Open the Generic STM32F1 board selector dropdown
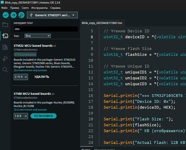This screenshot has width=186, height=150. [52, 15]
